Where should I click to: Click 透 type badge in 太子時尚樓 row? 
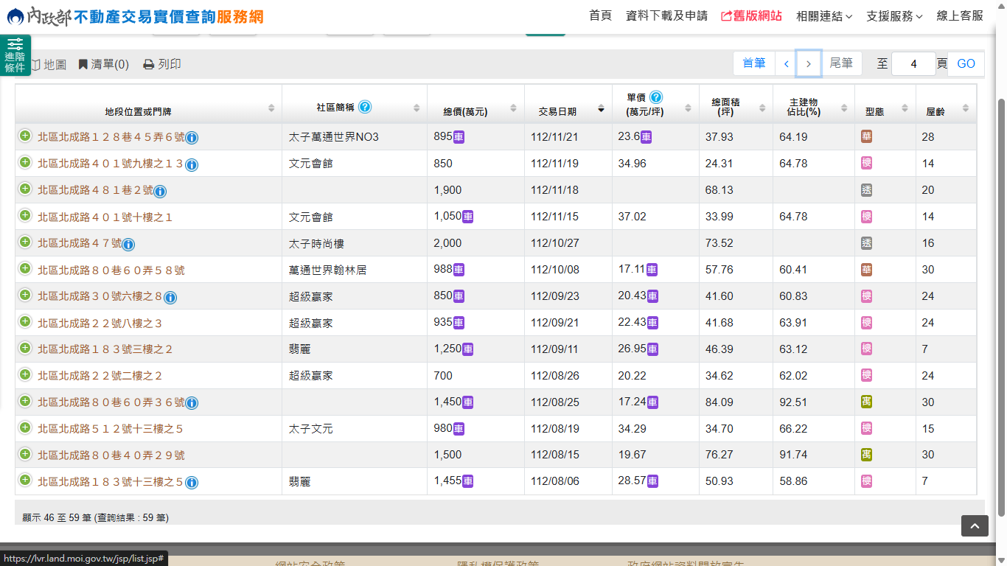click(x=867, y=242)
